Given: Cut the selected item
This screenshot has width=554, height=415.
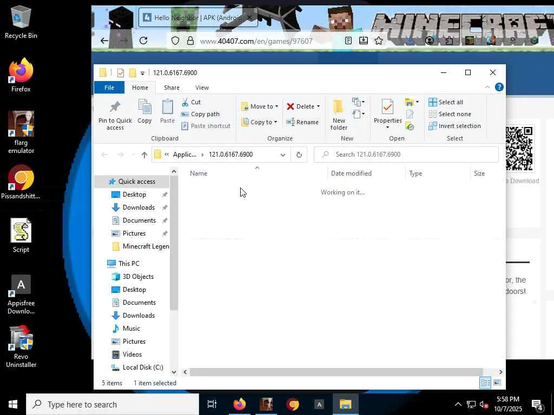Looking at the screenshot, I should (x=191, y=102).
